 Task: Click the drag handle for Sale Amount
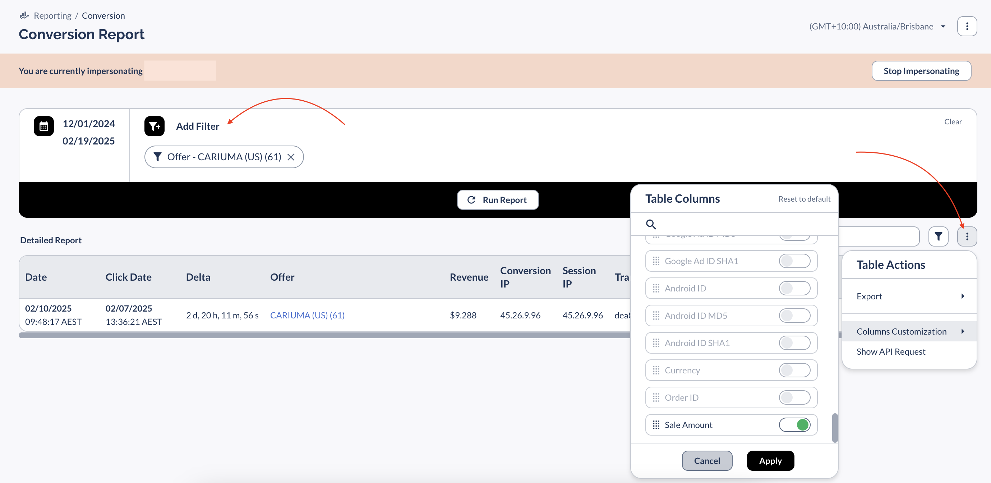click(x=656, y=424)
